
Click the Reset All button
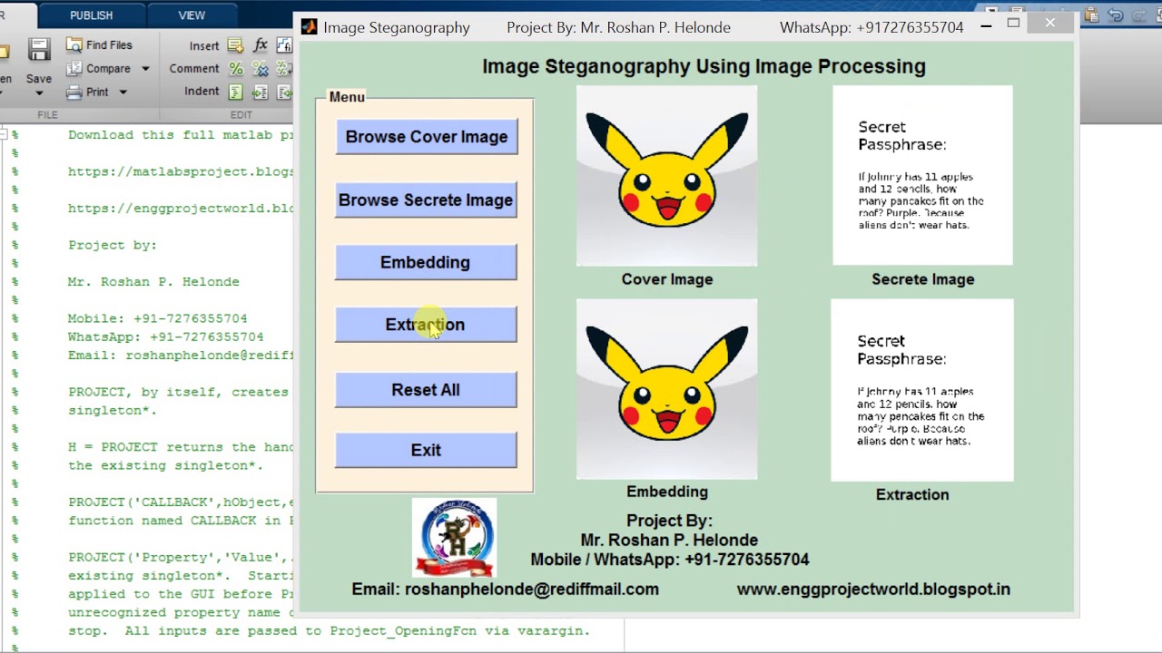pyautogui.click(x=426, y=390)
